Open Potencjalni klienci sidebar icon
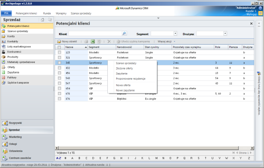The image size is (264, 168). pyautogui.click(x=4, y=26)
